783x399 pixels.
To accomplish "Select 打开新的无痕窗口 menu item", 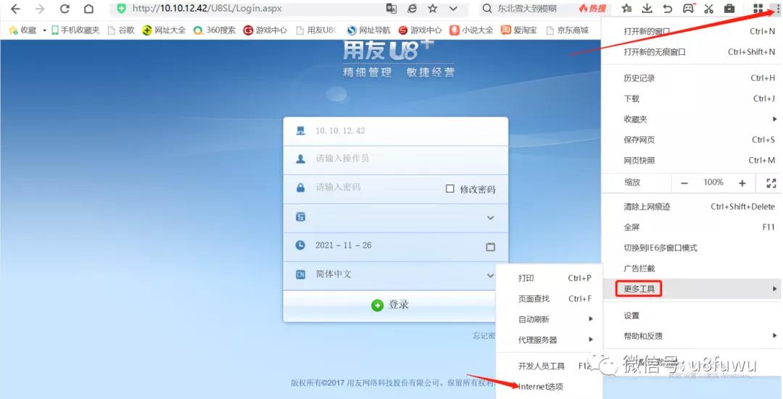I will [x=692, y=52].
